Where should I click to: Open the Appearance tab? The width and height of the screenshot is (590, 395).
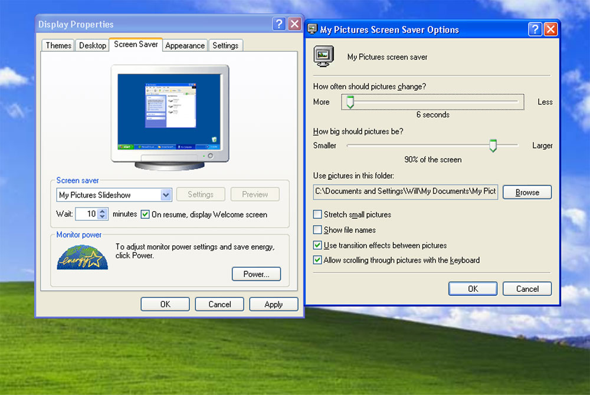[185, 45]
